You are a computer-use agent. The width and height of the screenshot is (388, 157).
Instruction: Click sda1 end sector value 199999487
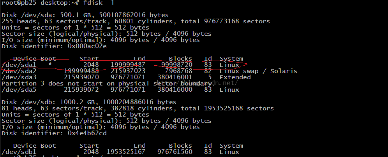pyautogui.click(x=128, y=65)
